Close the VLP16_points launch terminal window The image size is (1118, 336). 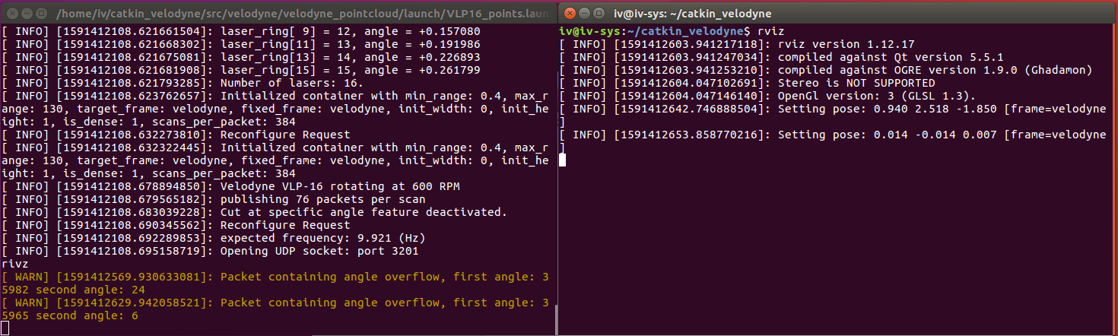(11, 12)
